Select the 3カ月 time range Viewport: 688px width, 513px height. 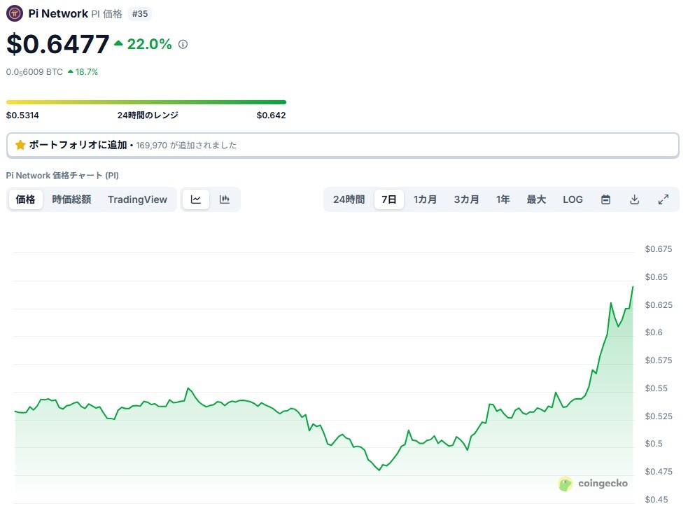pos(466,199)
